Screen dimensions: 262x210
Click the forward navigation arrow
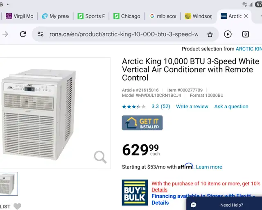tap(5, 34)
